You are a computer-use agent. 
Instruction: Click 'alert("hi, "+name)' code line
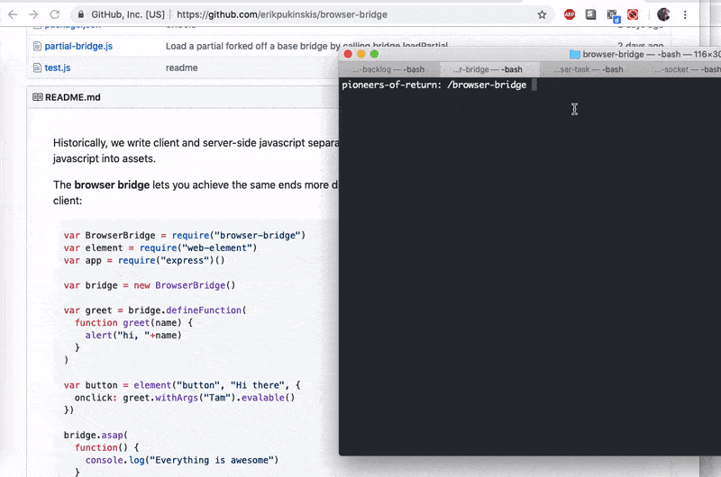[x=133, y=335]
